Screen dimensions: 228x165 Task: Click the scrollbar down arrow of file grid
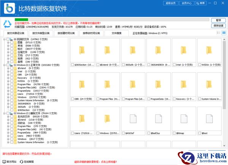[224, 146]
